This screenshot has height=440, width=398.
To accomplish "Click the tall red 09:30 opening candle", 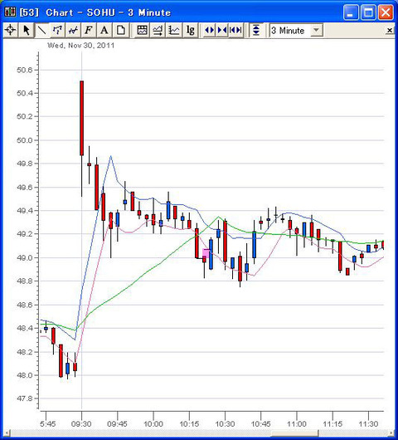I will click(x=81, y=118).
